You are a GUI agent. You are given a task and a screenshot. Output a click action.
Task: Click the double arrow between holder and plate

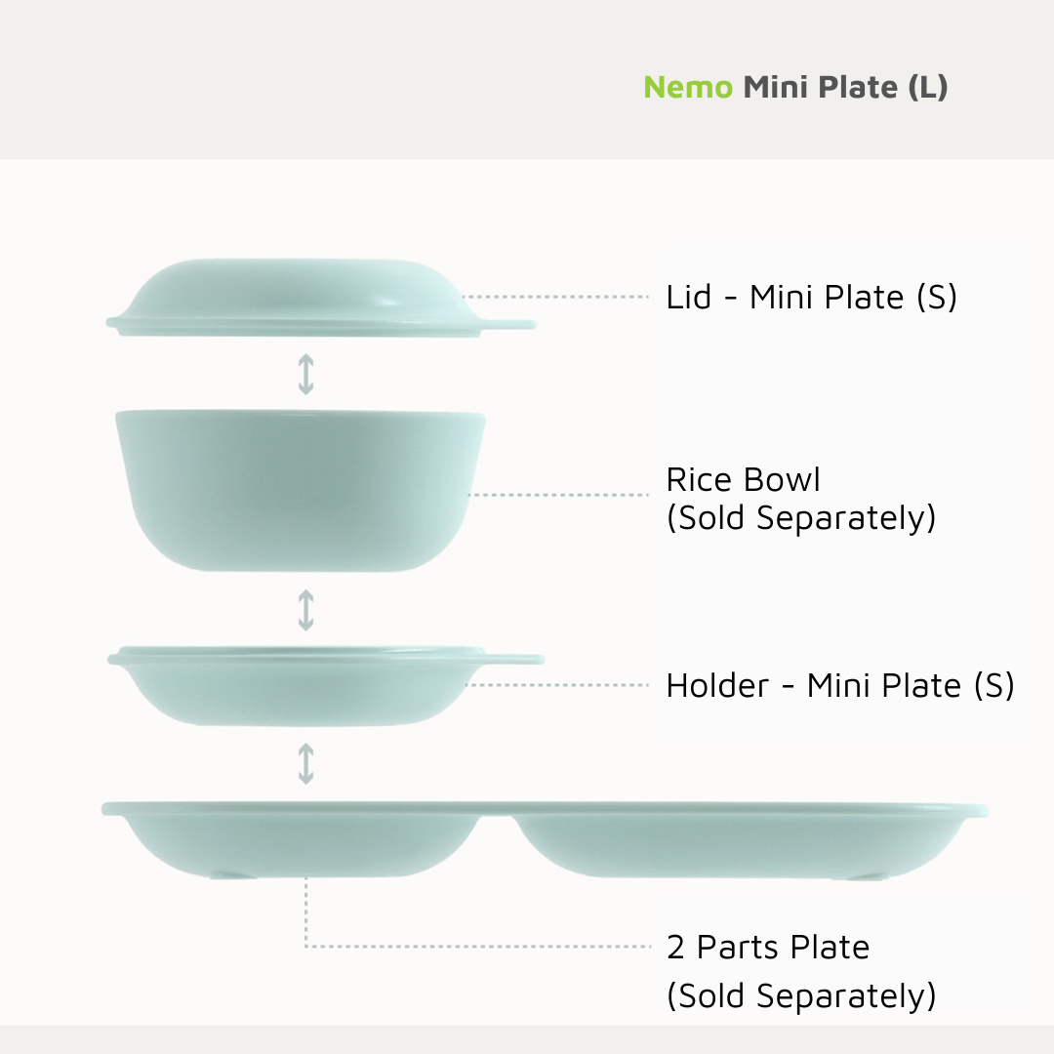[305, 764]
